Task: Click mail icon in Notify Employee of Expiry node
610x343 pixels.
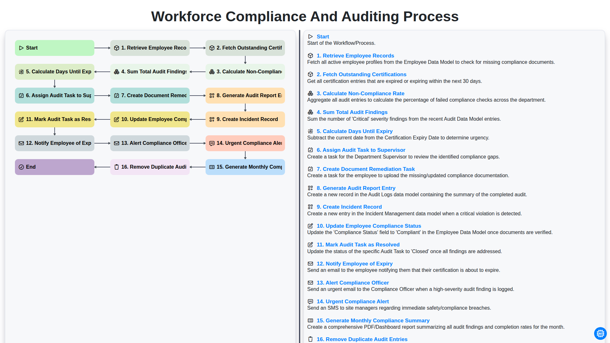Action: (21, 143)
